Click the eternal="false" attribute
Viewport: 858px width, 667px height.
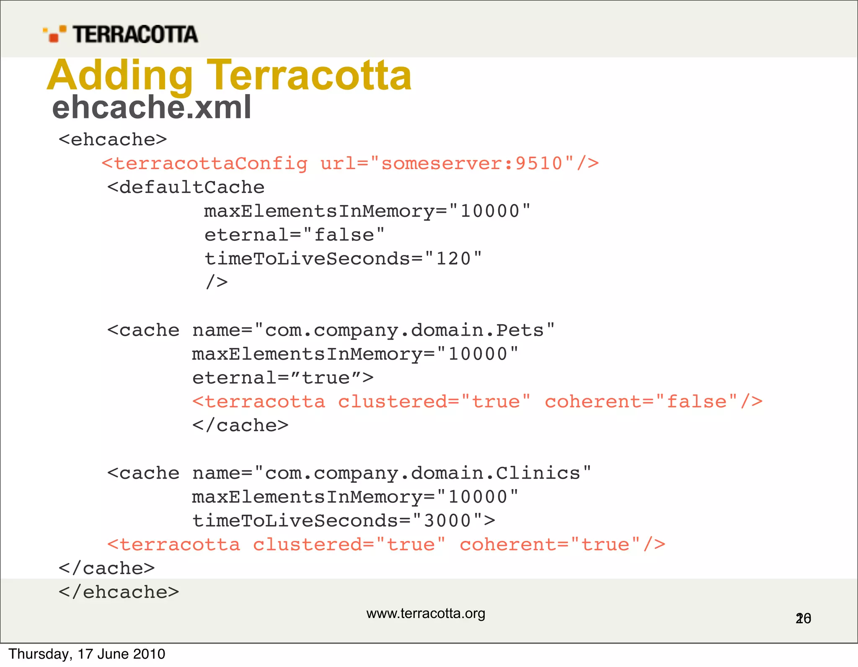point(295,235)
